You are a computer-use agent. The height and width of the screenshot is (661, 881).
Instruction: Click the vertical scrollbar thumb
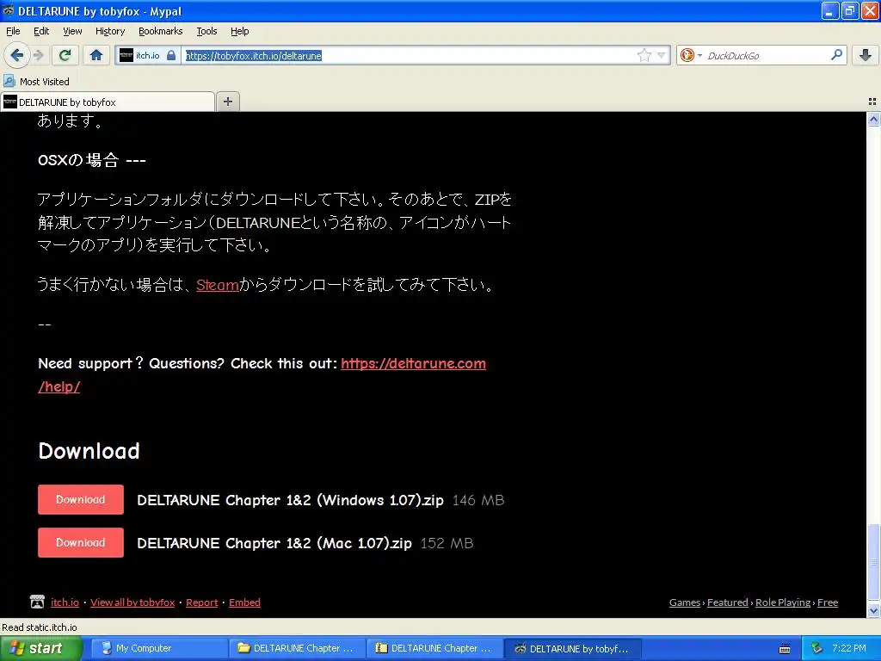click(873, 563)
